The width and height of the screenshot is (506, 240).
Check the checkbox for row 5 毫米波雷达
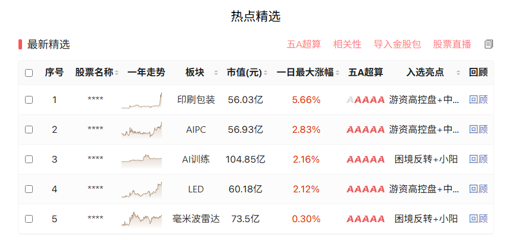29,219
